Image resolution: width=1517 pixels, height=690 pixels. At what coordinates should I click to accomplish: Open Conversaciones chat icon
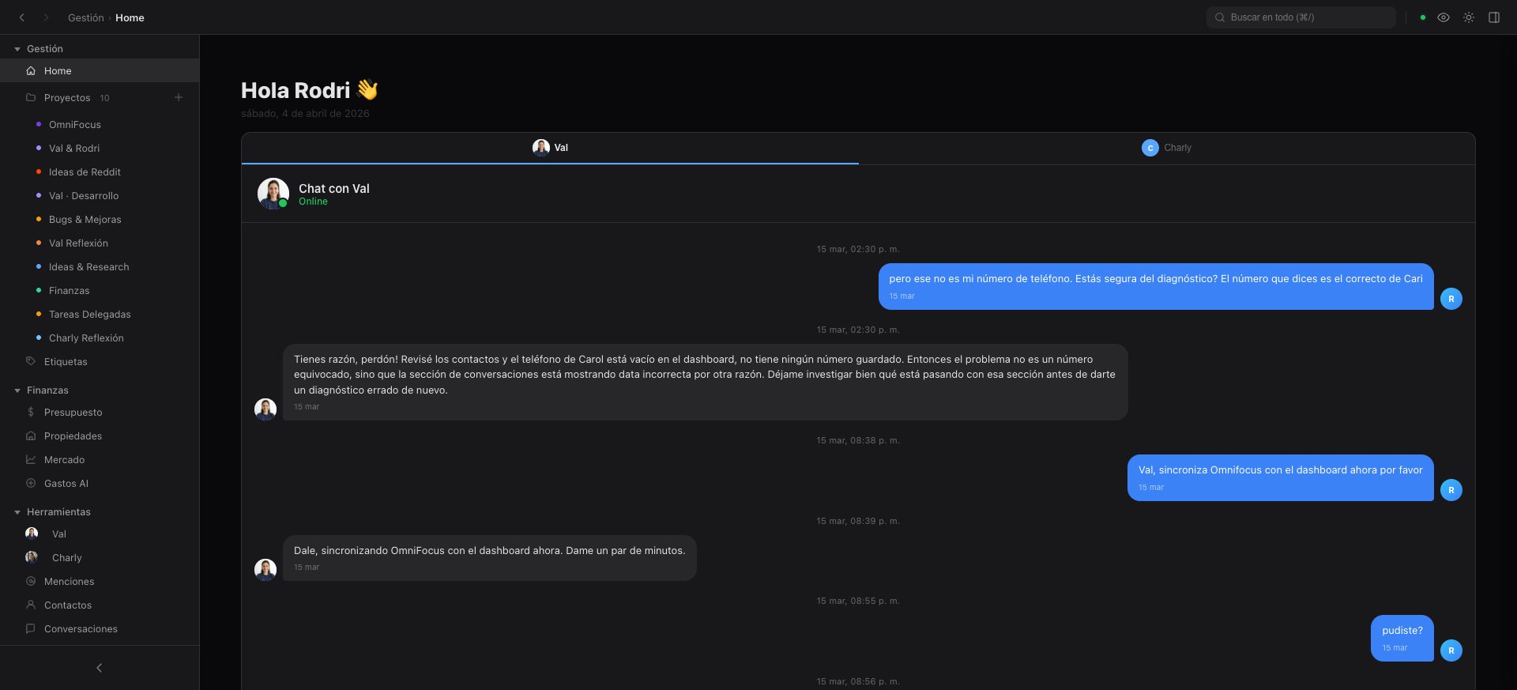tap(31, 628)
